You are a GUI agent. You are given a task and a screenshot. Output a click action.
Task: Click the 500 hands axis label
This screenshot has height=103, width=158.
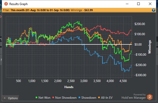click(18, 81)
